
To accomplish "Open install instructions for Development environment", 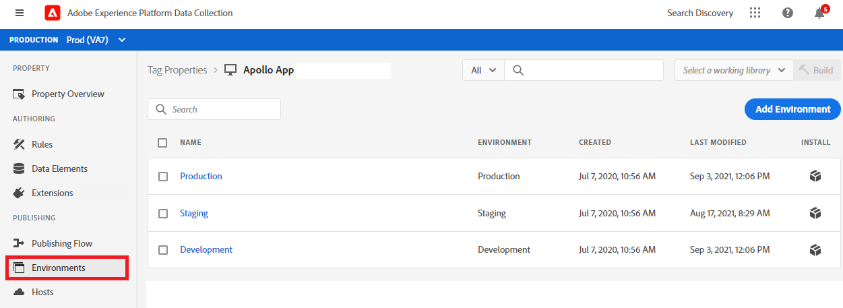I will pyautogui.click(x=815, y=250).
